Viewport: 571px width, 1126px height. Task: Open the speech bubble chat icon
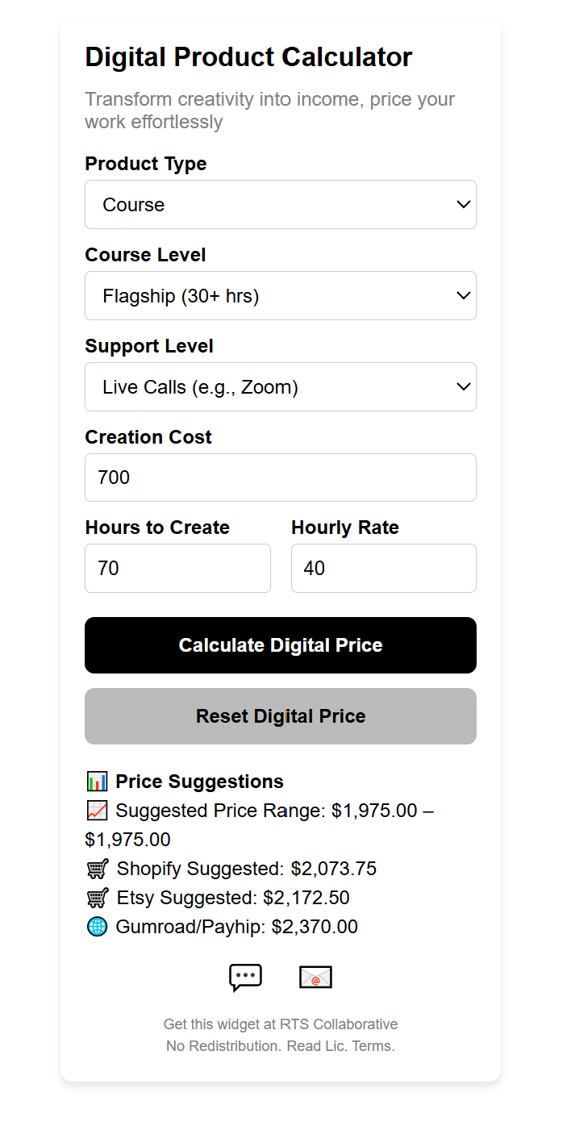pos(244,978)
